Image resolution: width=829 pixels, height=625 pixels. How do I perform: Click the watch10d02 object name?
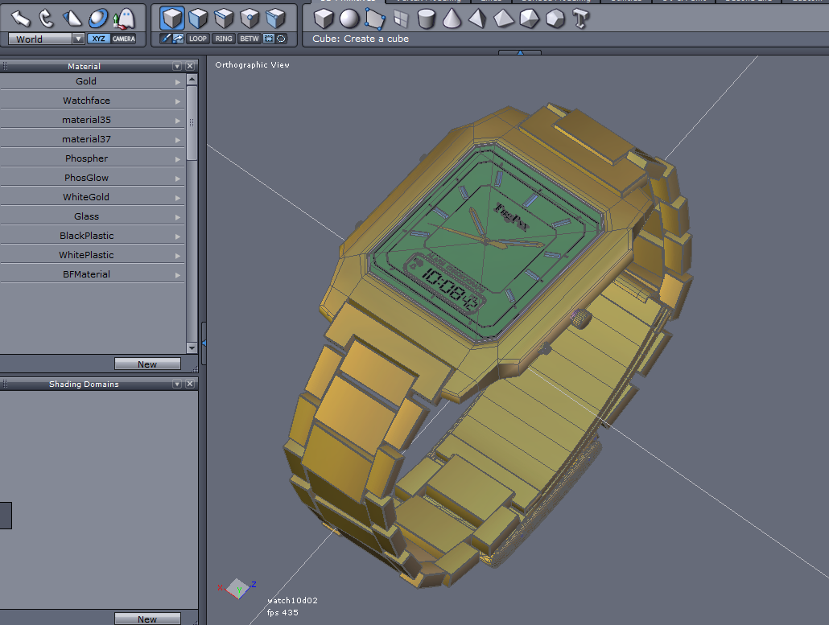(292, 600)
